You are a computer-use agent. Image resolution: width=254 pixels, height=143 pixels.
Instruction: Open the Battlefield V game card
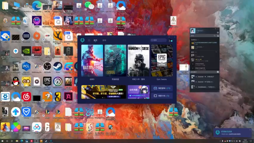pos(92,60)
